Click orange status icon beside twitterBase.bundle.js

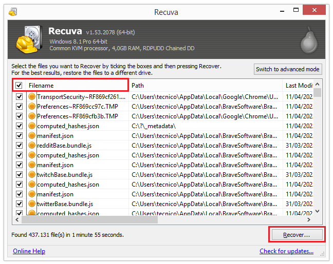pyautogui.click(x=32, y=204)
